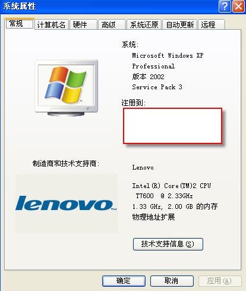Select the 远程 tab
This screenshot has width=246, height=291.
[212, 24]
